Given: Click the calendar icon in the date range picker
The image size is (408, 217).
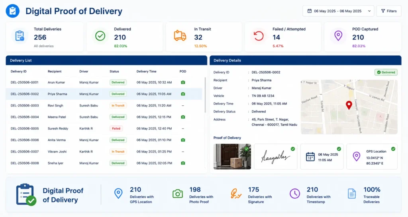Looking at the screenshot, I should click(x=309, y=11).
